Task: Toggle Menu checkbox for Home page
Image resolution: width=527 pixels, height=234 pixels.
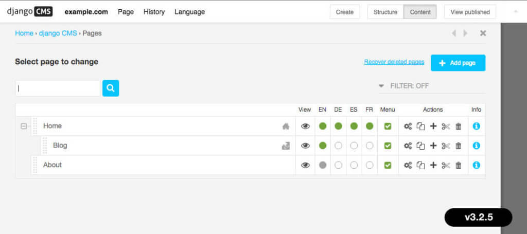Action: [x=388, y=126]
